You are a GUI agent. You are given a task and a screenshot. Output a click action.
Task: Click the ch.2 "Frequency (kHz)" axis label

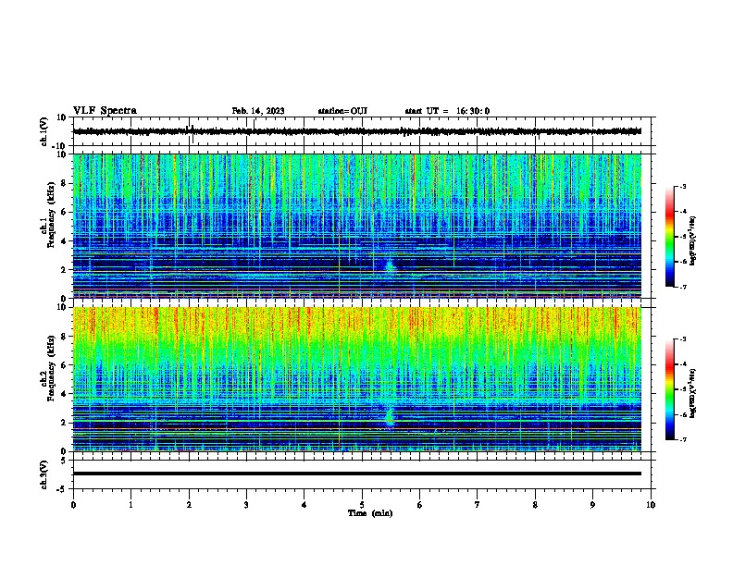click(51, 367)
